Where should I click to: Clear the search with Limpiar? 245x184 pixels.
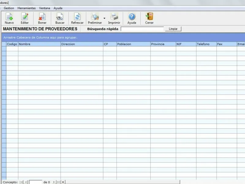173,29
